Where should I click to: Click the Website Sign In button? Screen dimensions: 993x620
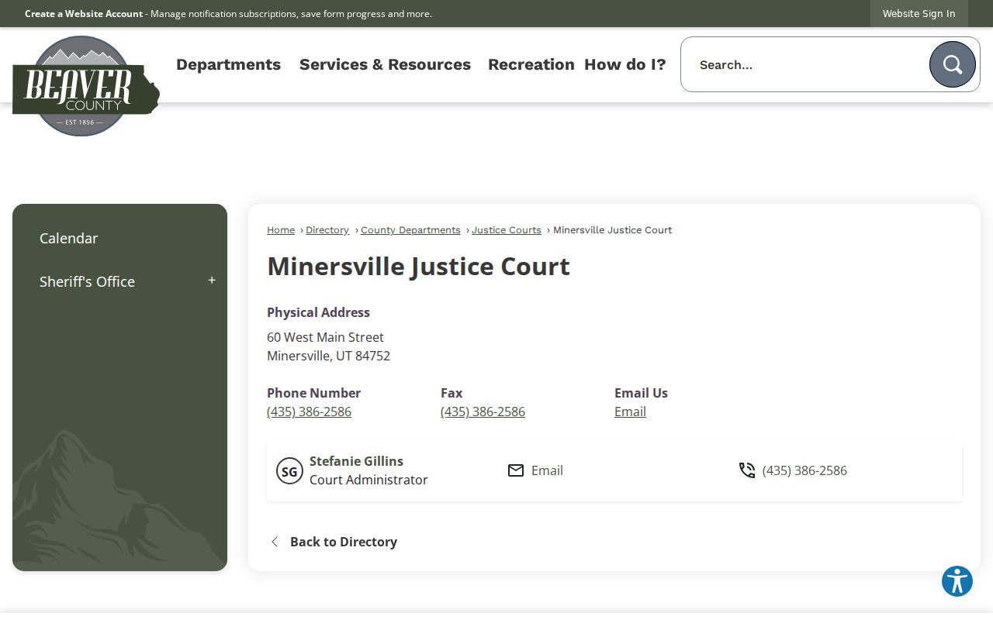click(x=919, y=13)
